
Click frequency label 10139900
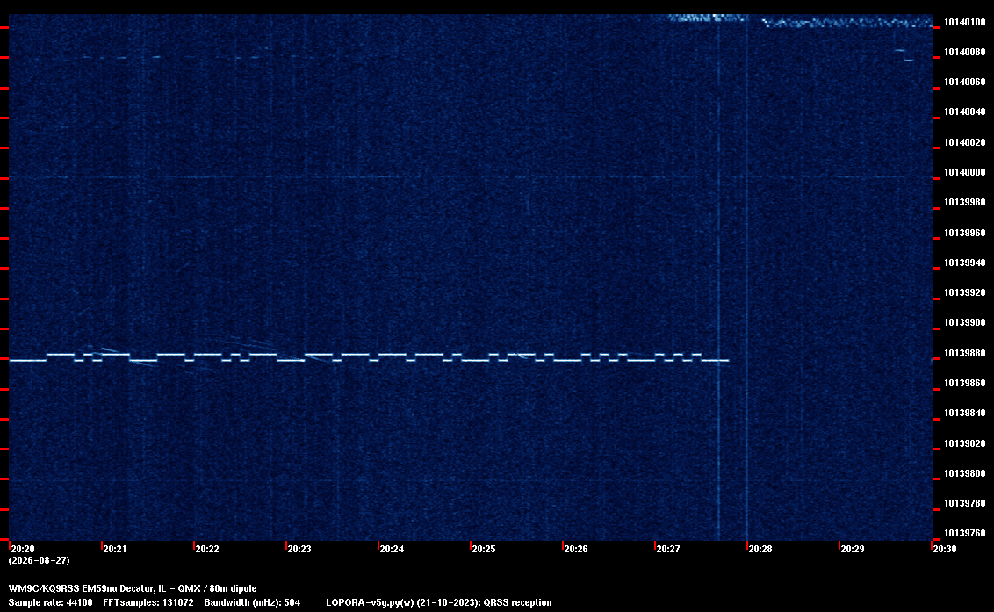[x=965, y=322]
